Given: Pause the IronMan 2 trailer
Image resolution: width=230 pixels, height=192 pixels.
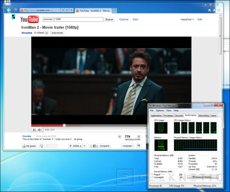Looking at the screenshot, I should pos(34,130).
